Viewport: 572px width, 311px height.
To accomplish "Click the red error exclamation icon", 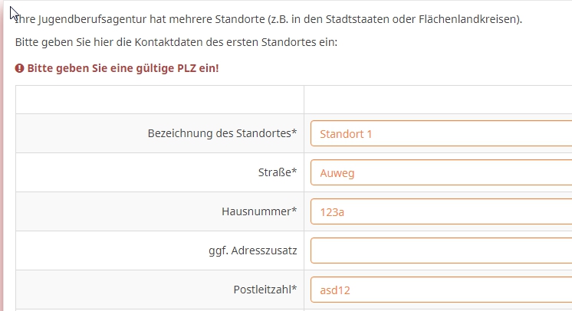I will click(20, 68).
